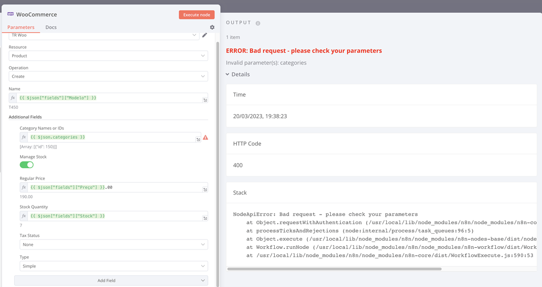Open expression editor for Name field
This screenshot has width=542, height=287.
(205, 99)
